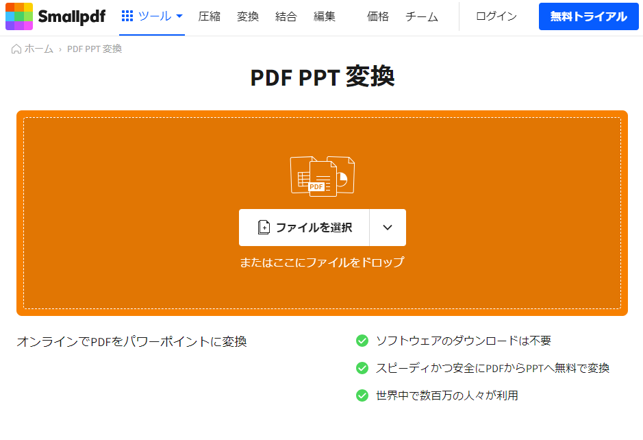This screenshot has height=440, width=643.
Task: Click the Smallpdf wordmark text
Action: click(72, 16)
